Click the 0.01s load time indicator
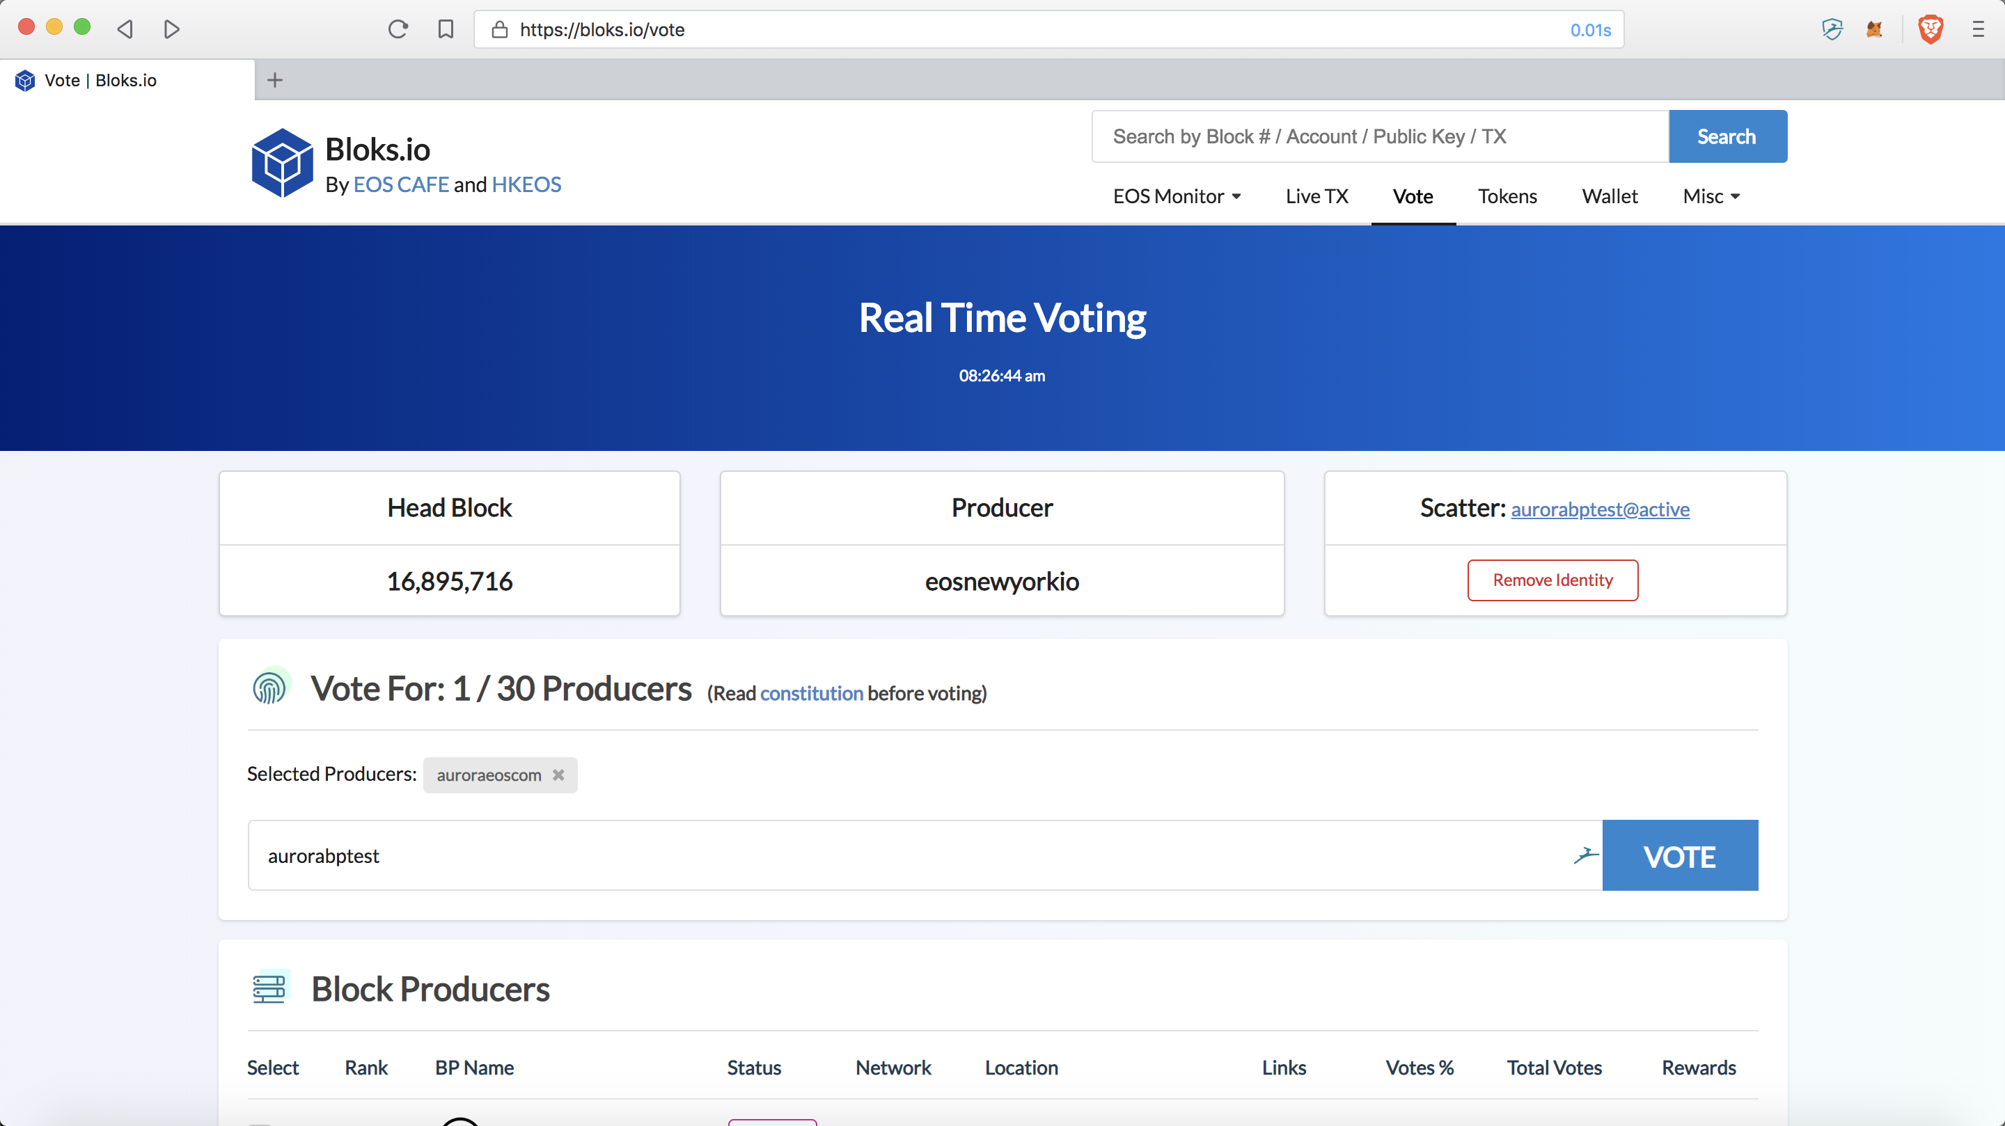2005x1126 pixels. tap(1590, 29)
